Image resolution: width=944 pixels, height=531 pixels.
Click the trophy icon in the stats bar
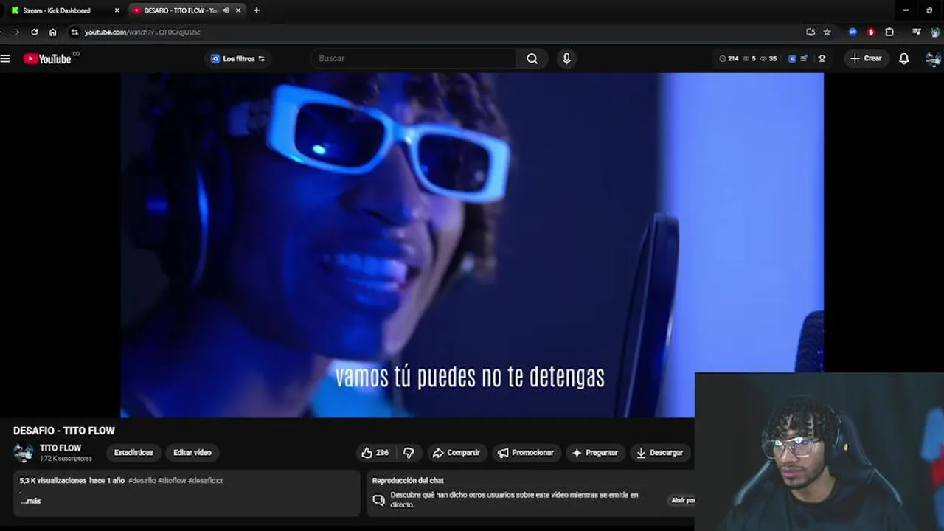click(x=822, y=58)
